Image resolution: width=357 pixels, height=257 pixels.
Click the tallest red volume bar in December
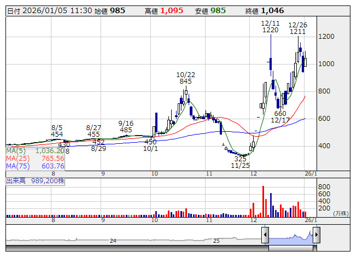pyautogui.click(x=263, y=201)
